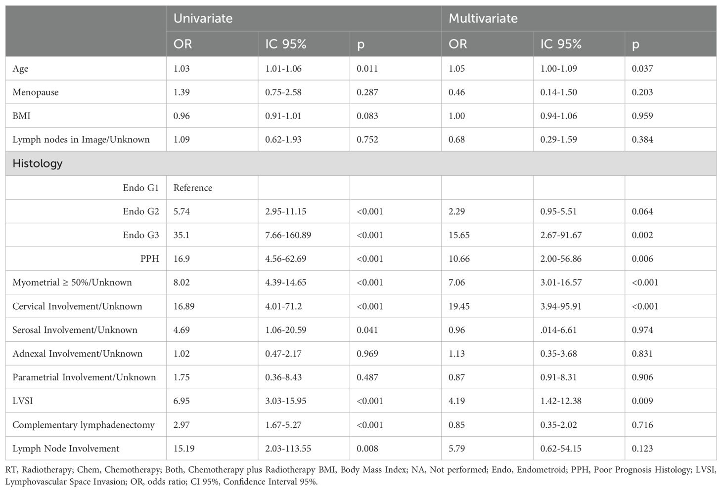Click the table footnote abbreviations text
This screenshot has width=722, height=492.
(x=360, y=475)
